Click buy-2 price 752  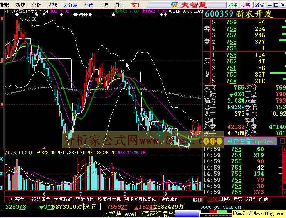[231, 62]
